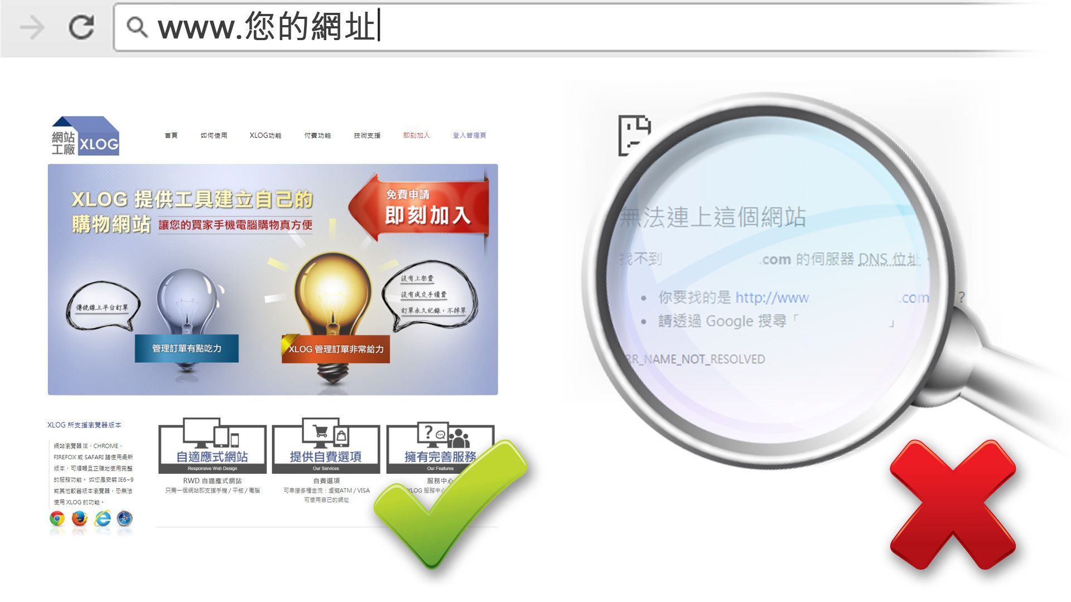Click the 讓您的買家手機電腦購物真方便 subtitle
The width and height of the screenshot is (1071, 602).
235,225
